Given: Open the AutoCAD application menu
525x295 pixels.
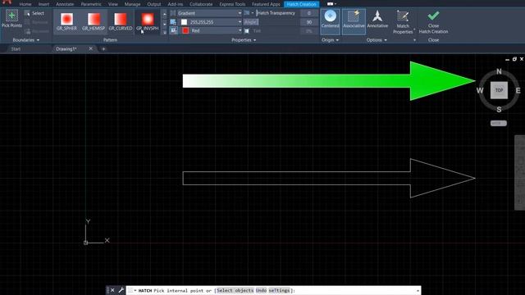Looking at the screenshot, I should coord(7,2).
